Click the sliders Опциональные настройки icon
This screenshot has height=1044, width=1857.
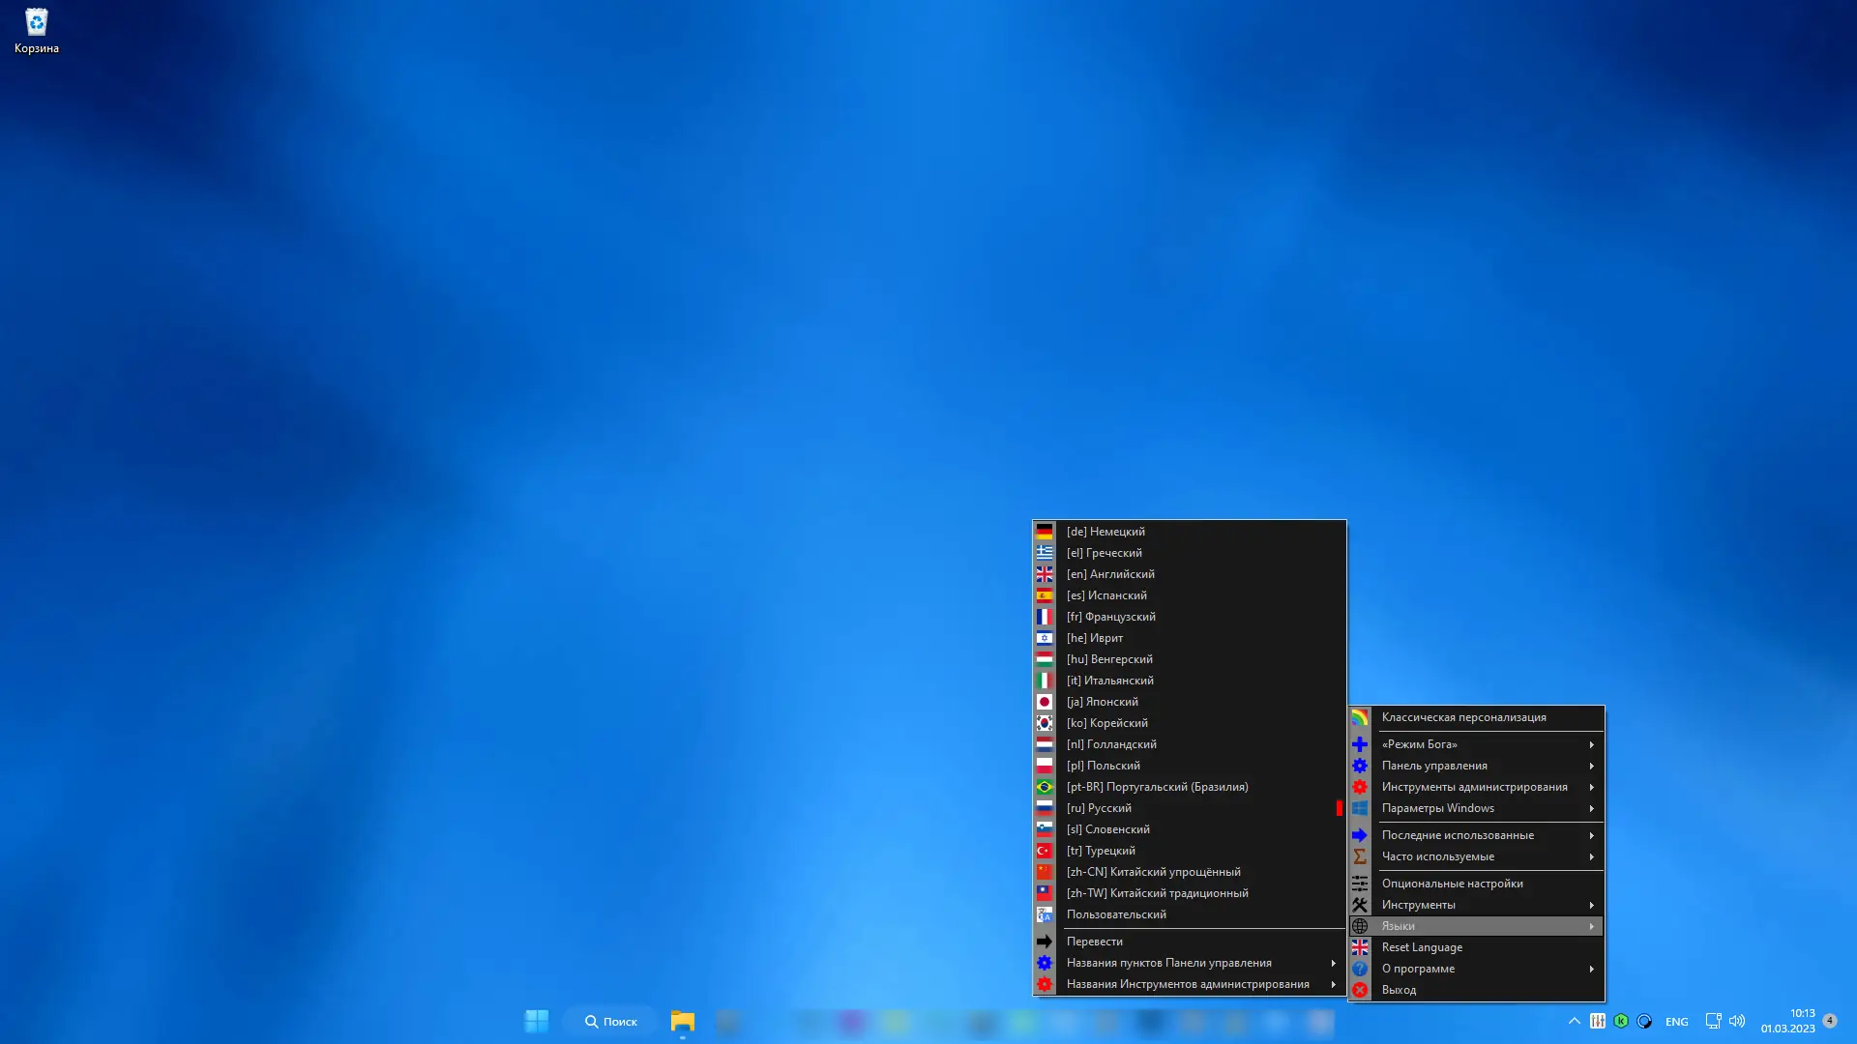coord(1359,884)
